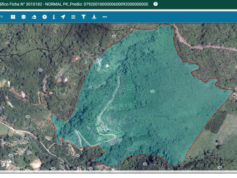The height and width of the screenshot is (178, 237).
Task: Open the list lines menu icon
Action: [x=73, y=17]
